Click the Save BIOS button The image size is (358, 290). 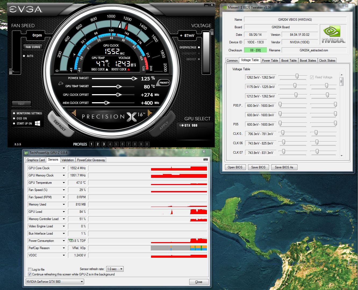[258, 167]
